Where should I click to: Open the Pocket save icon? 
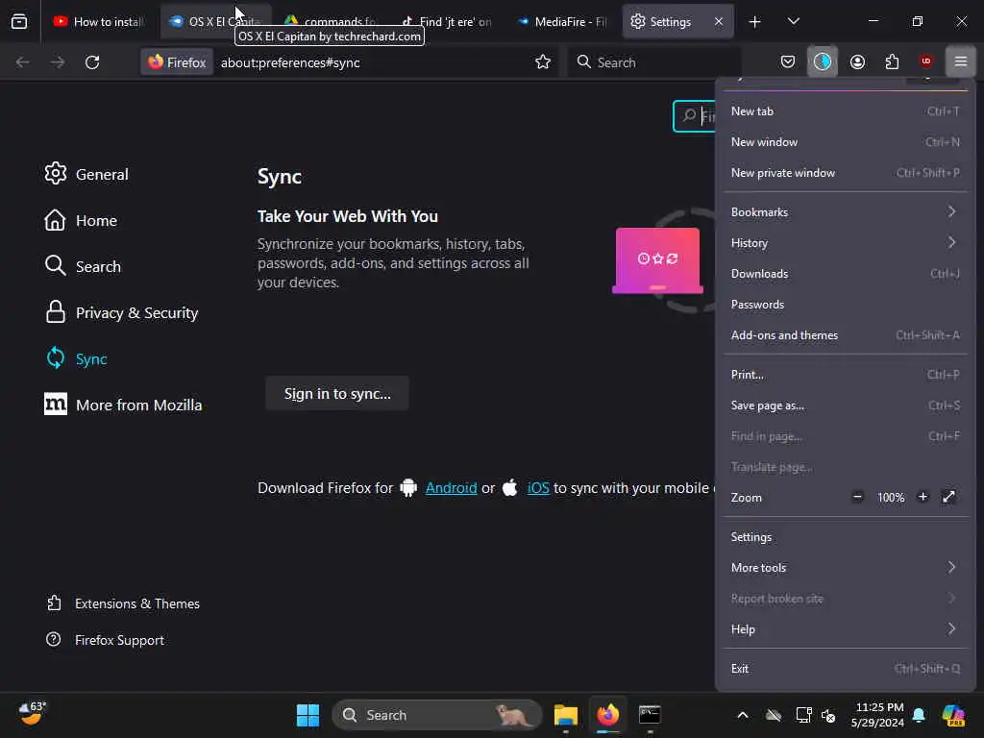tap(788, 61)
